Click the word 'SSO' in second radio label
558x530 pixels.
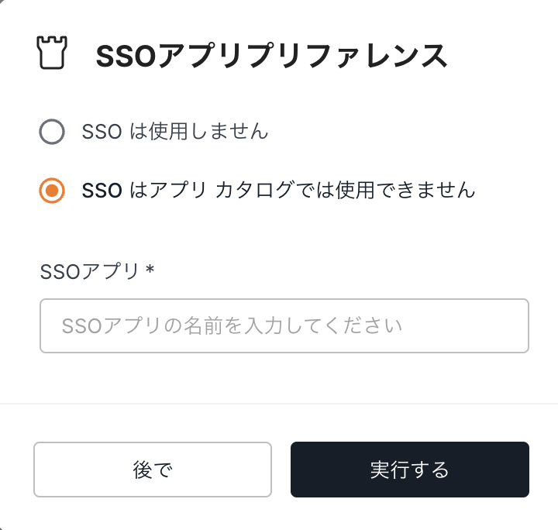tap(102, 190)
